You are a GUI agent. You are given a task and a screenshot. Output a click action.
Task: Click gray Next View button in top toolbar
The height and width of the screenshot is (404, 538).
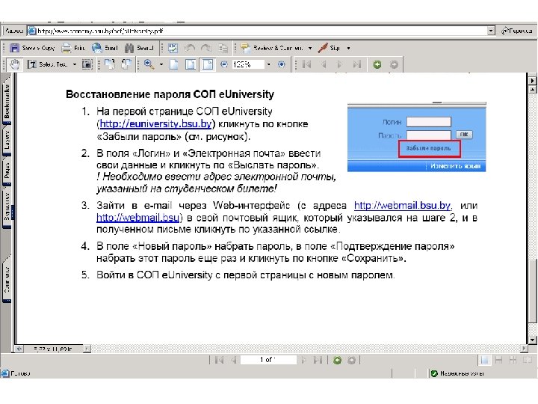394,64
